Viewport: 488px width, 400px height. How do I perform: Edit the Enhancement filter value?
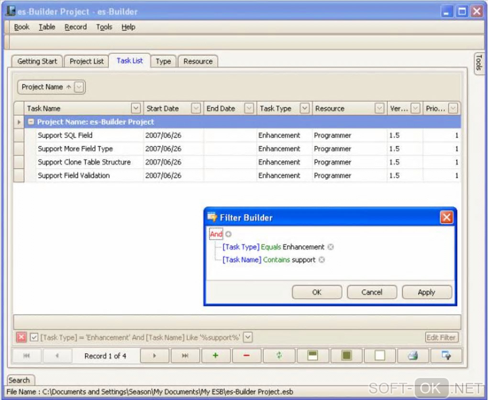(x=303, y=247)
